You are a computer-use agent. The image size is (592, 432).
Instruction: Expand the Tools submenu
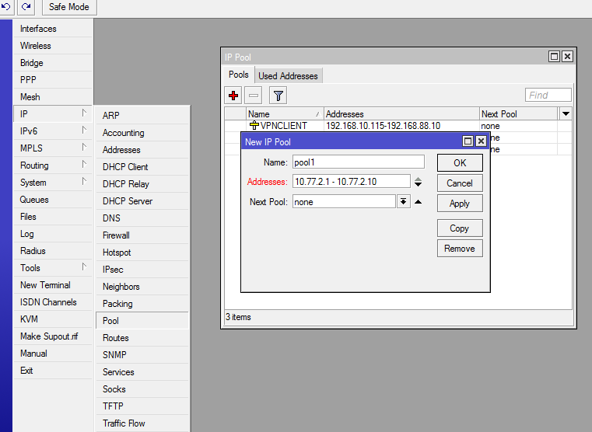point(53,268)
